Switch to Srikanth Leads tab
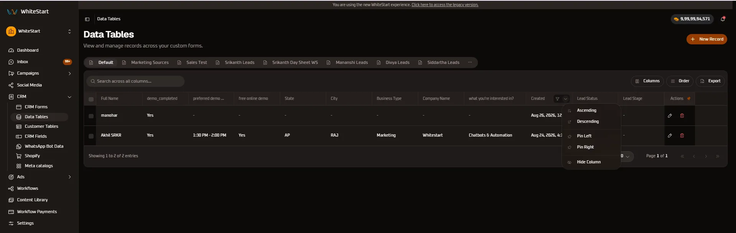The width and height of the screenshot is (736, 233). tap(235, 62)
